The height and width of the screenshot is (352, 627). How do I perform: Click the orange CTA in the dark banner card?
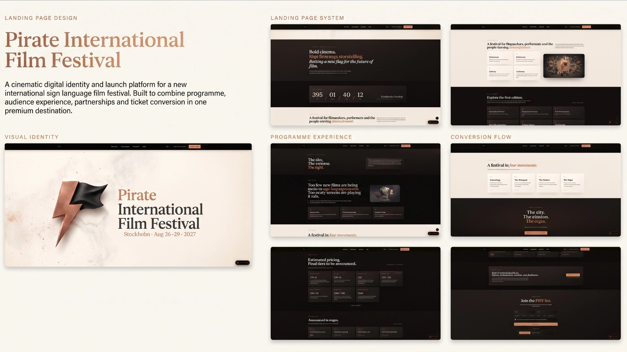pyautogui.click(x=573, y=275)
